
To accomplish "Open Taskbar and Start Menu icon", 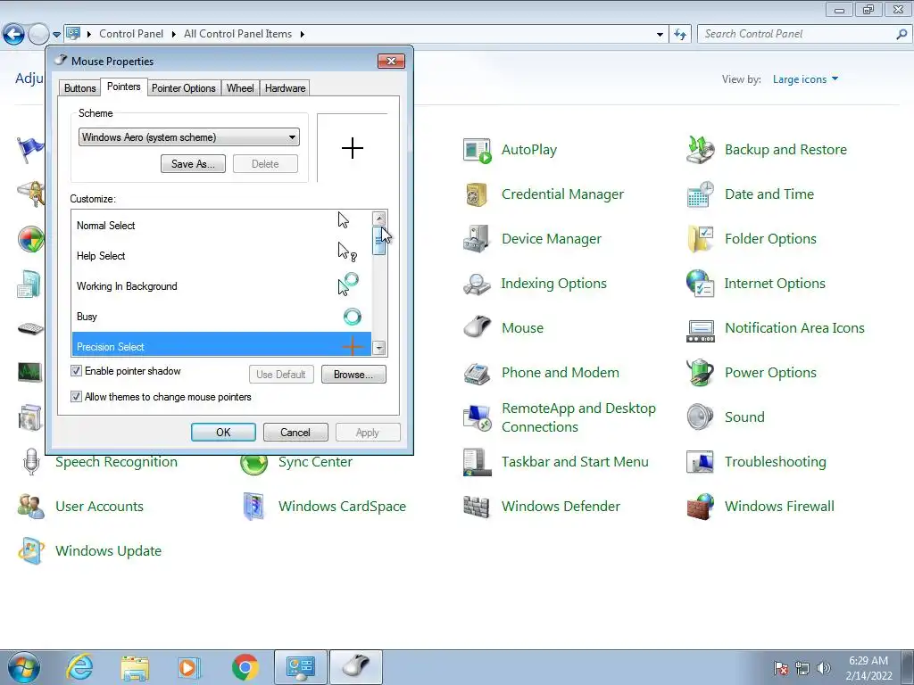I will point(477,462).
